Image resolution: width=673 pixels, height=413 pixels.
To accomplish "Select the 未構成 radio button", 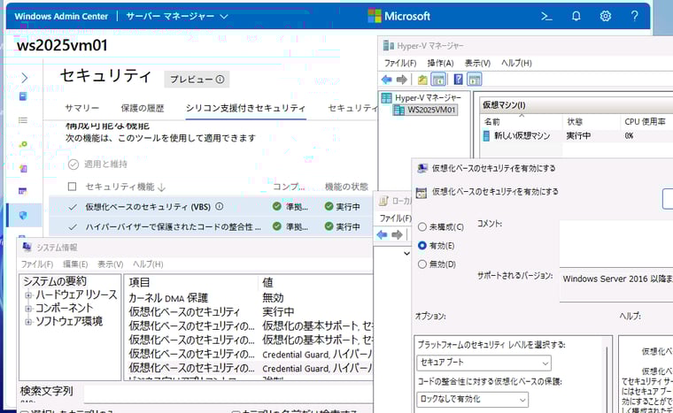I will tap(422, 226).
